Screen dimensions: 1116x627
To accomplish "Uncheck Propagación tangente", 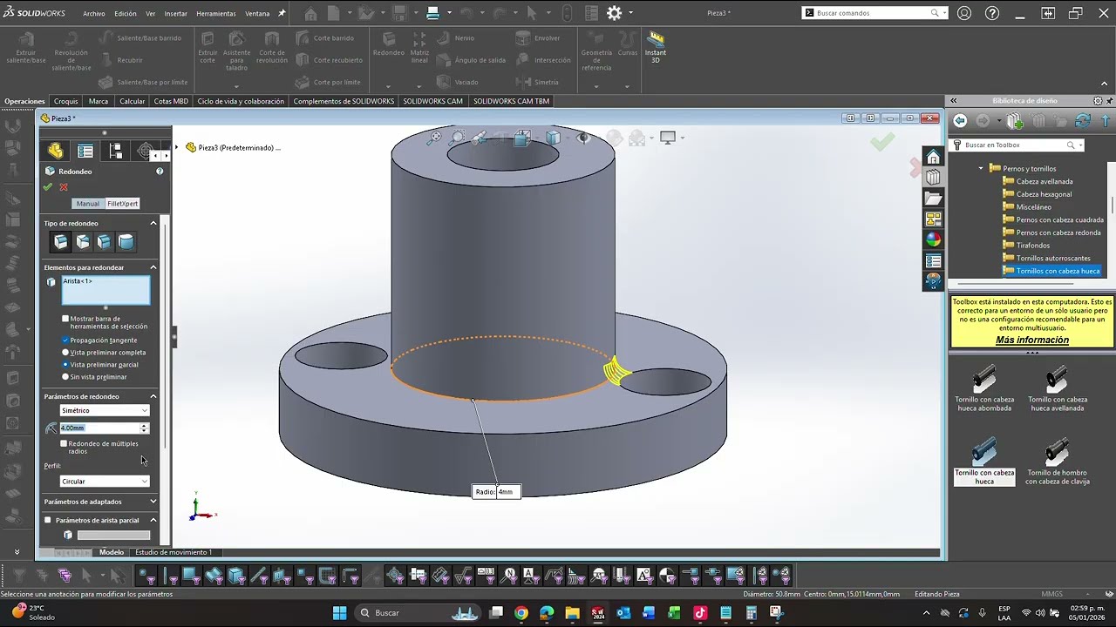I will click(x=65, y=340).
